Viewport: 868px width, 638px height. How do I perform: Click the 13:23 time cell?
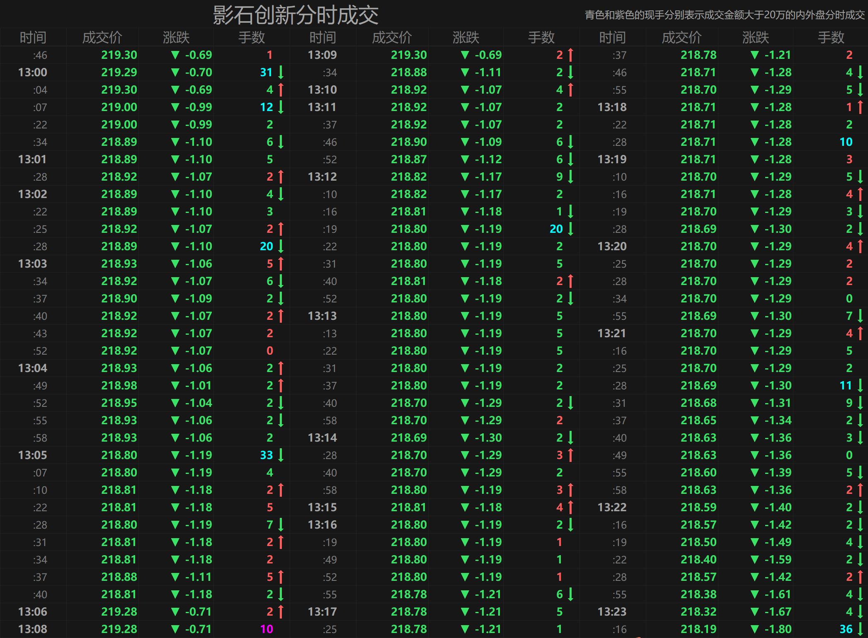612,611
